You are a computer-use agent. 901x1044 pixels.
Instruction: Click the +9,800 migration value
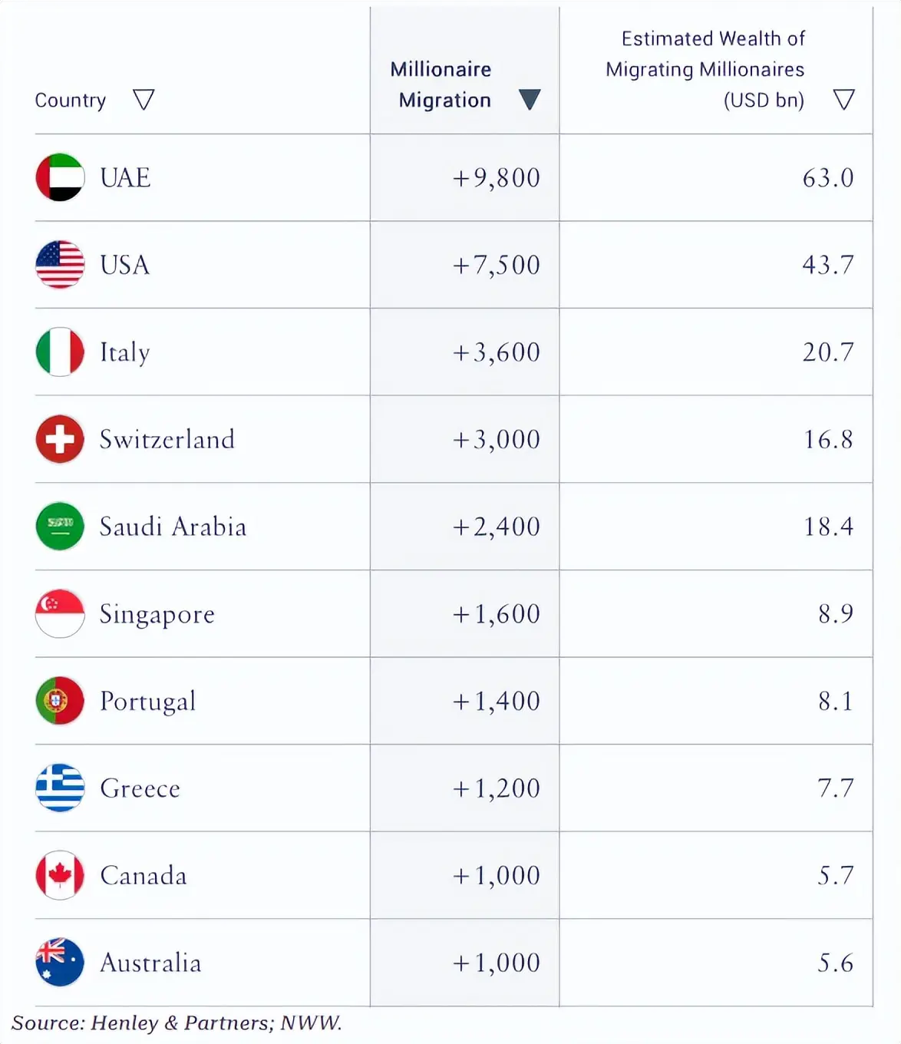(496, 178)
